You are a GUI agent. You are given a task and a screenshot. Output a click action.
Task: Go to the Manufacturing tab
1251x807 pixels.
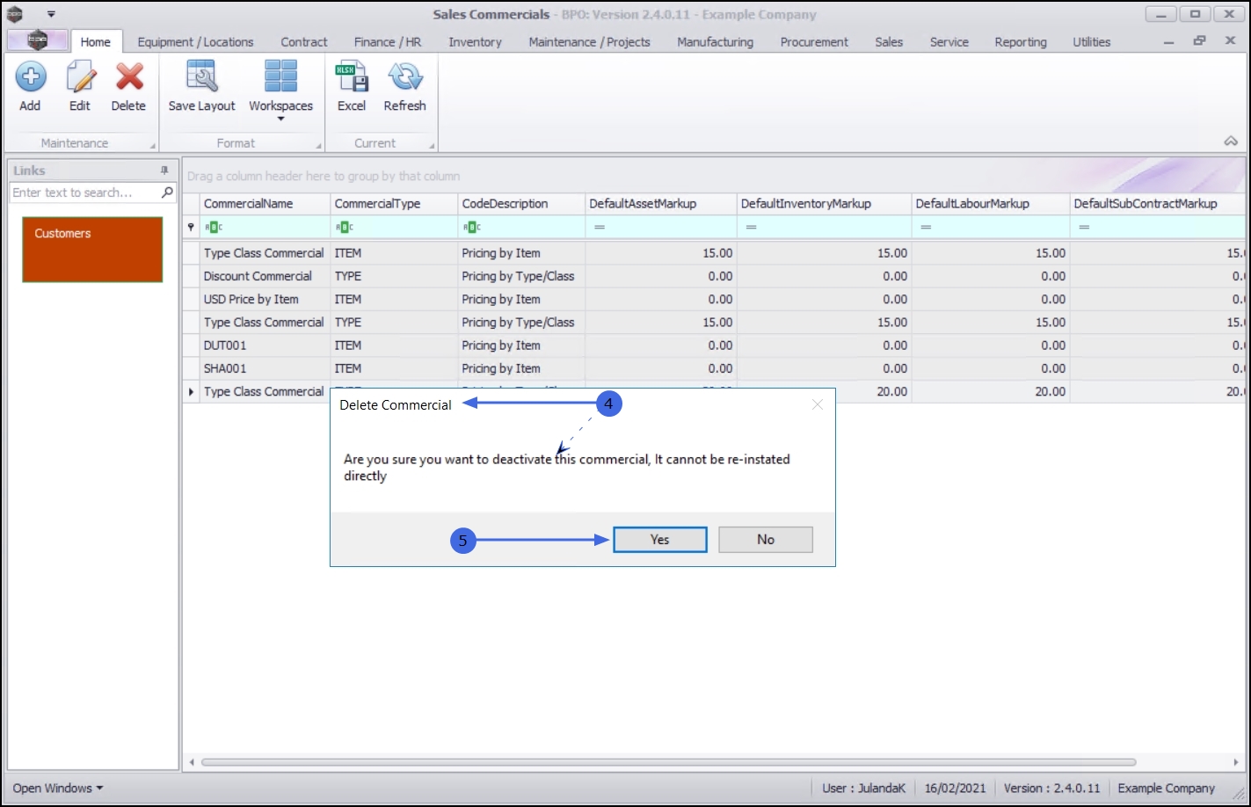[x=715, y=41]
